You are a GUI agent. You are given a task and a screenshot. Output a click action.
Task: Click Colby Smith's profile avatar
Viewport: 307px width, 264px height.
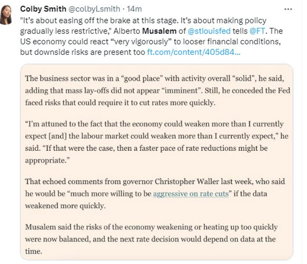coord(6,15)
